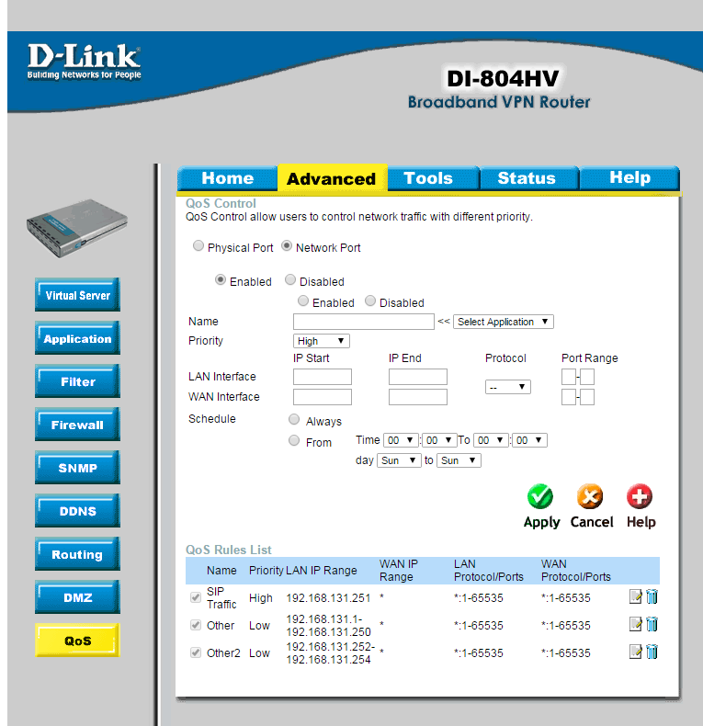
Task: Go to the Firewall settings
Action: coord(78,425)
